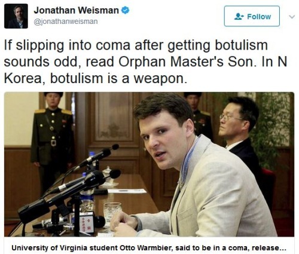
Task: Open Jonathan Weisman's profile avatar
Action: [x=16, y=16]
